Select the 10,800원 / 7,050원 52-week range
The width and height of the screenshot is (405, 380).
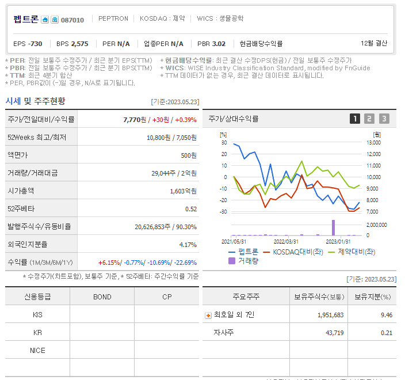(x=171, y=138)
